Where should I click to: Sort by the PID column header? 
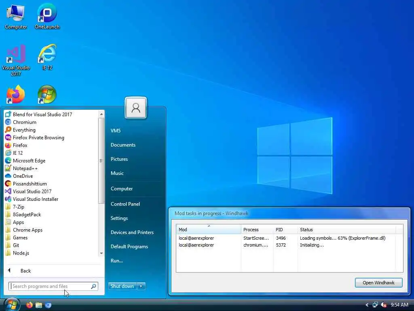point(285,229)
